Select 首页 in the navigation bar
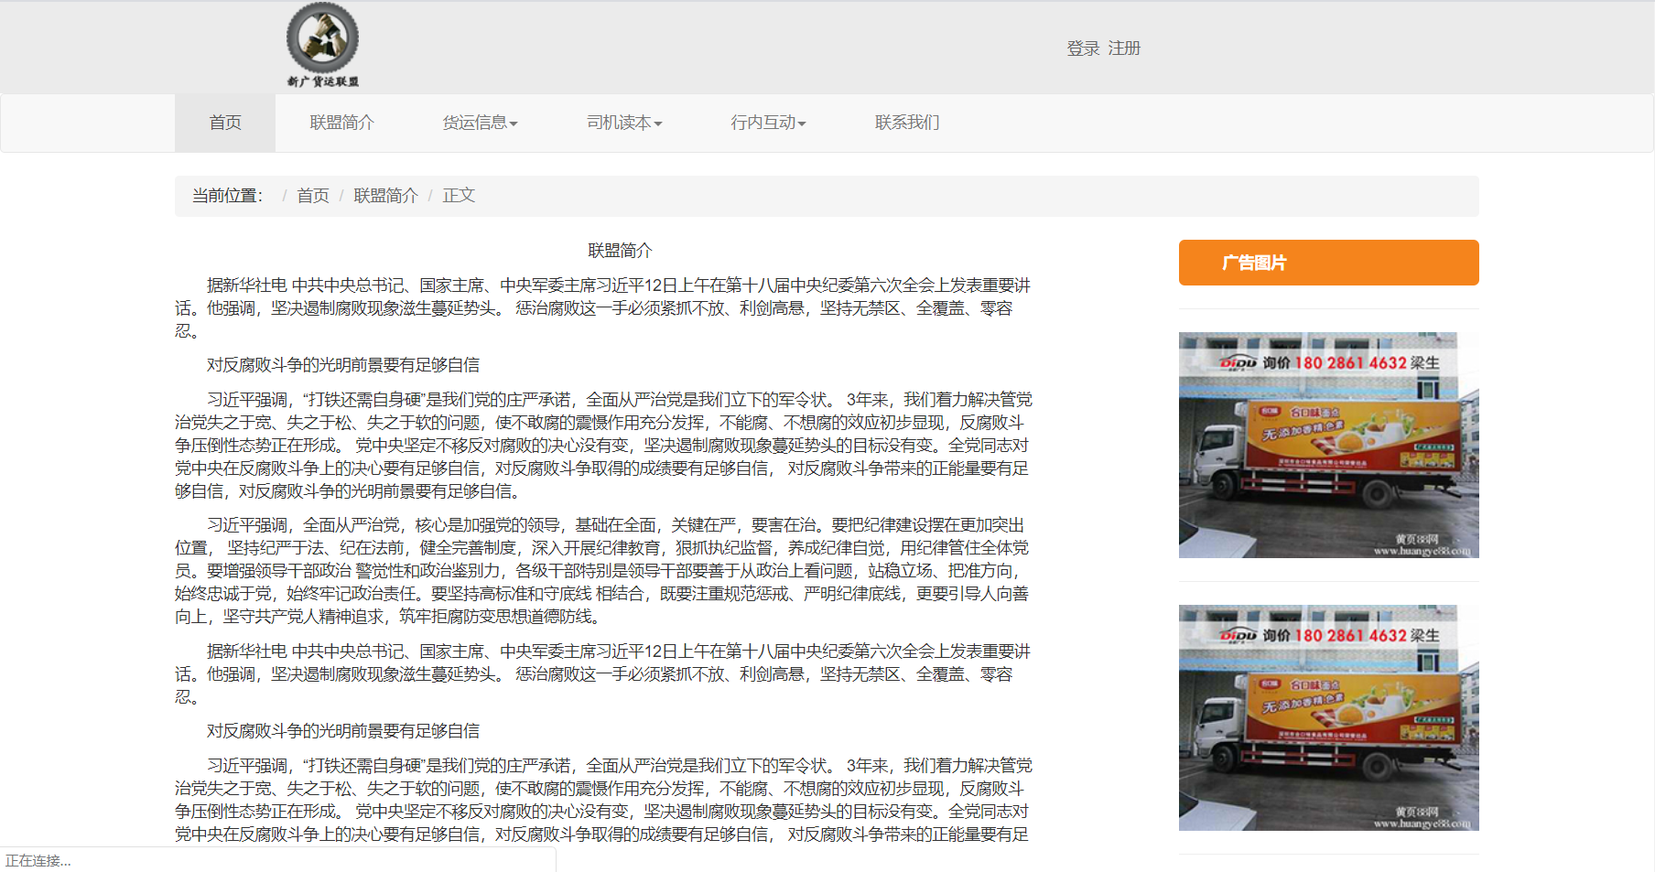Image resolution: width=1655 pixels, height=872 pixels. [225, 123]
